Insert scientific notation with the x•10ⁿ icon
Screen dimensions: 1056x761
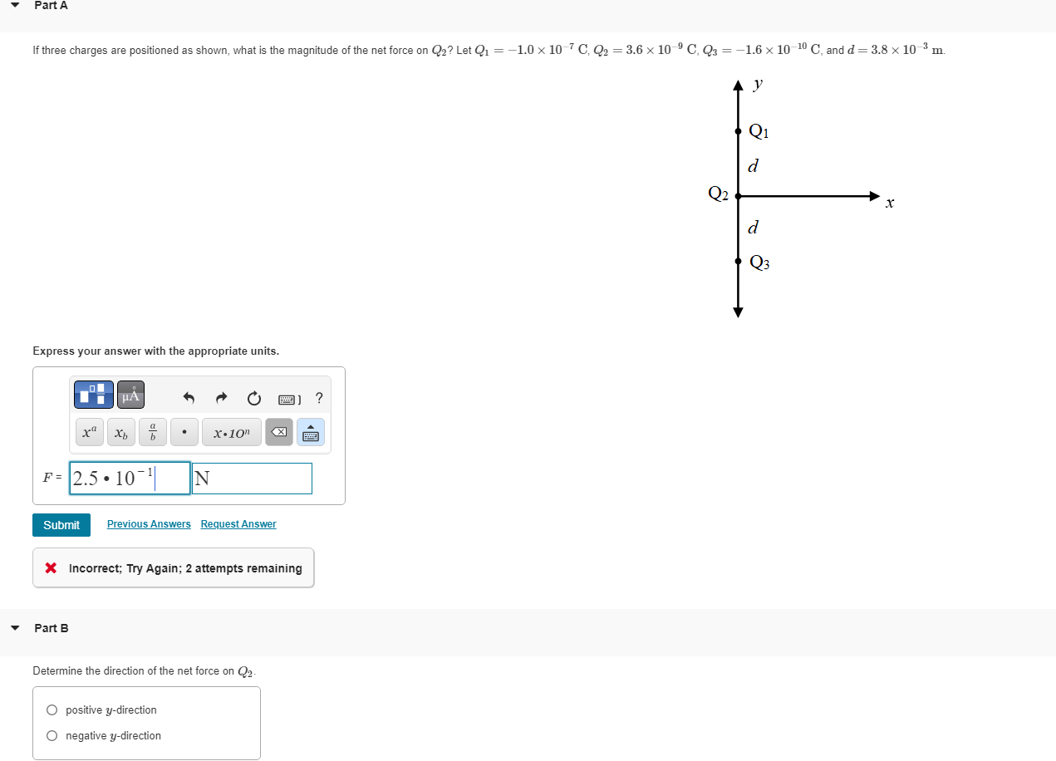(x=231, y=432)
